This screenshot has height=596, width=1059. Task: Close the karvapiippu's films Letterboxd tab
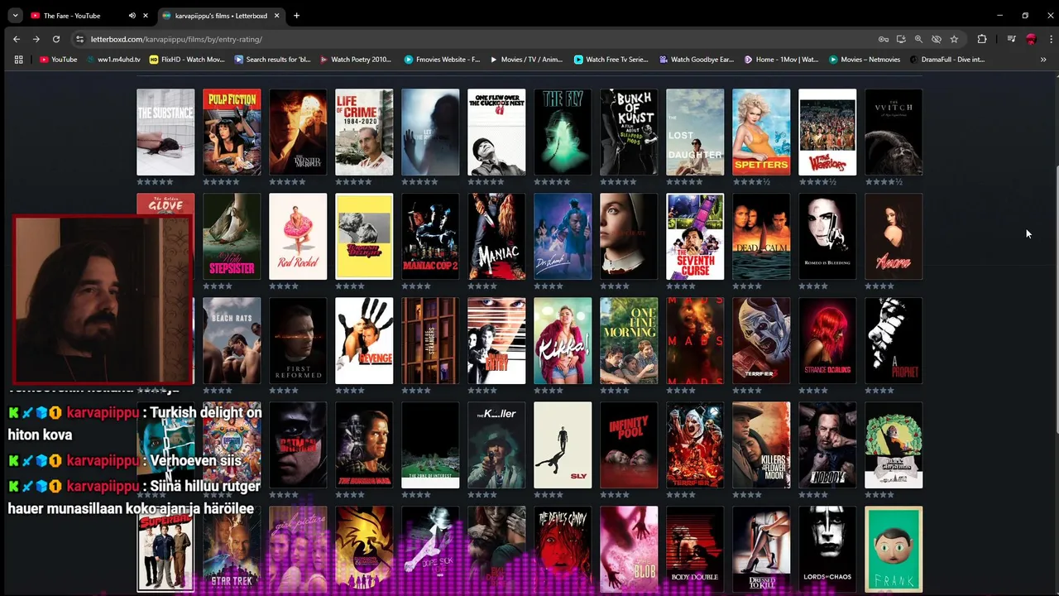coord(277,16)
